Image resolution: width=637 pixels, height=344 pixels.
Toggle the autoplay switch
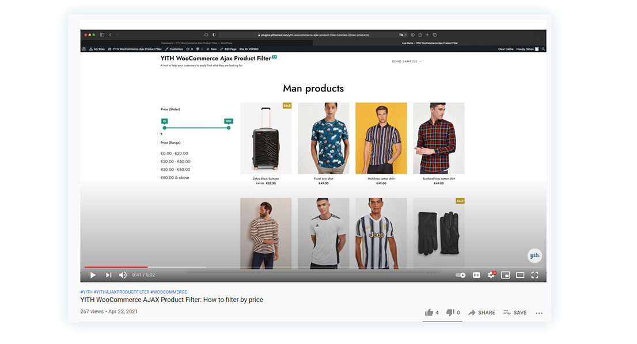click(460, 275)
